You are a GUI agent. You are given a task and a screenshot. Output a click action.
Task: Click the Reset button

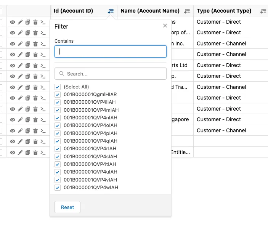click(67, 207)
